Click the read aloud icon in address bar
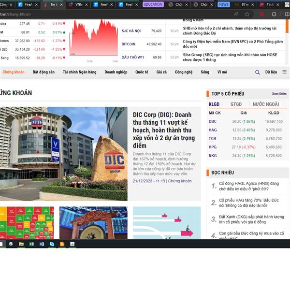The width and height of the screenshot is (290, 290). coord(236,14)
